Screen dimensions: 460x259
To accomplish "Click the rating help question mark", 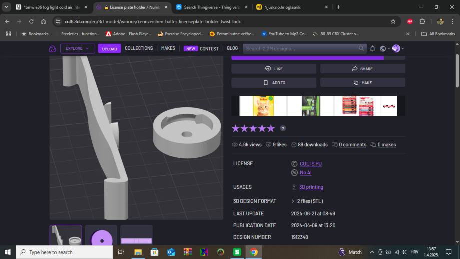I will tap(283, 128).
